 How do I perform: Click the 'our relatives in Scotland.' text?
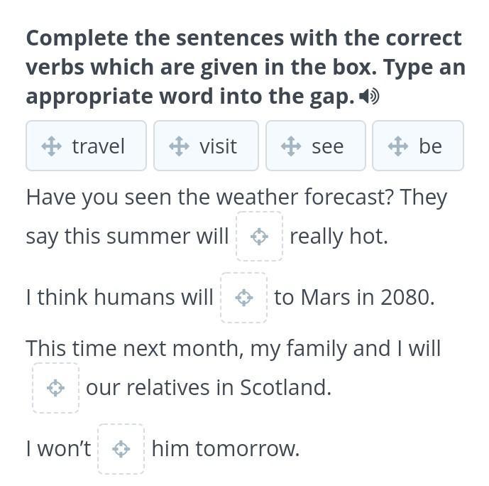tap(209, 388)
